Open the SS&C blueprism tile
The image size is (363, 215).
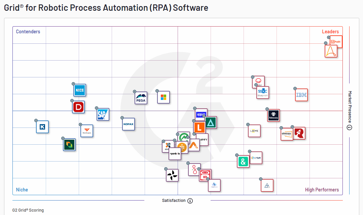(263, 93)
